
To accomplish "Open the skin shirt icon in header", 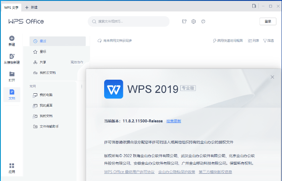I will 184,21.
